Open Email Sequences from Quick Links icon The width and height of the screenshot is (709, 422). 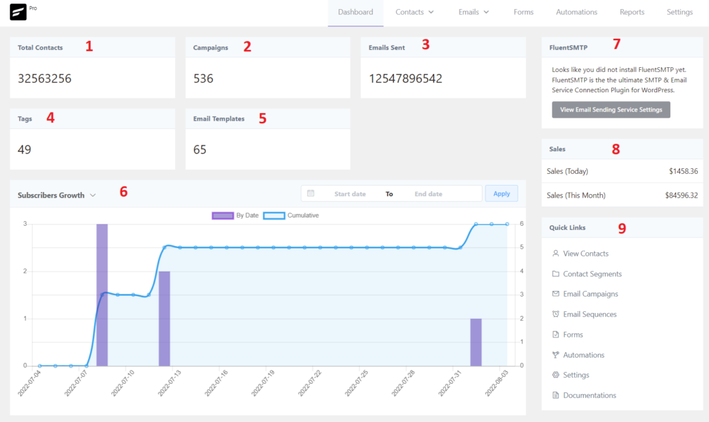coord(555,313)
